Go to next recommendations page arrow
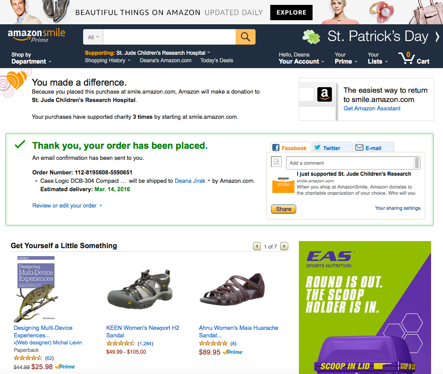This screenshot has height=374, width=443. pyautogui.click(x=284, y=246)
